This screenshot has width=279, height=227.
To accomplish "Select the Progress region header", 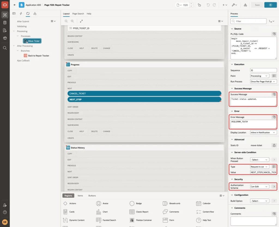I will point(144,64).
